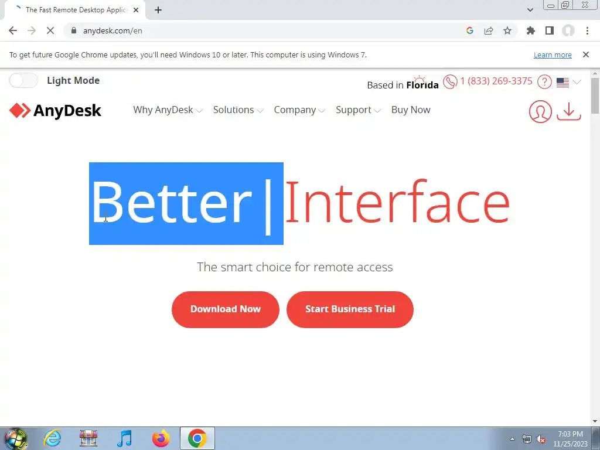The image size is (600, 450).
Task: Click the taskbar clock 7:03 PM
Action: tap(570, 439)
